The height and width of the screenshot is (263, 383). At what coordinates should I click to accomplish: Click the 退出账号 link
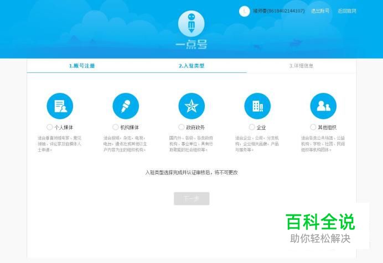coord(320,11)
